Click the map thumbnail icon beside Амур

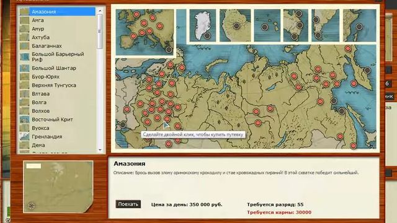(x=25, y=29)
